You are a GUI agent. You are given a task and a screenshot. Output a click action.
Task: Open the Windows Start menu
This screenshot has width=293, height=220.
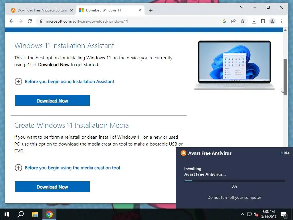pos(7,214)
